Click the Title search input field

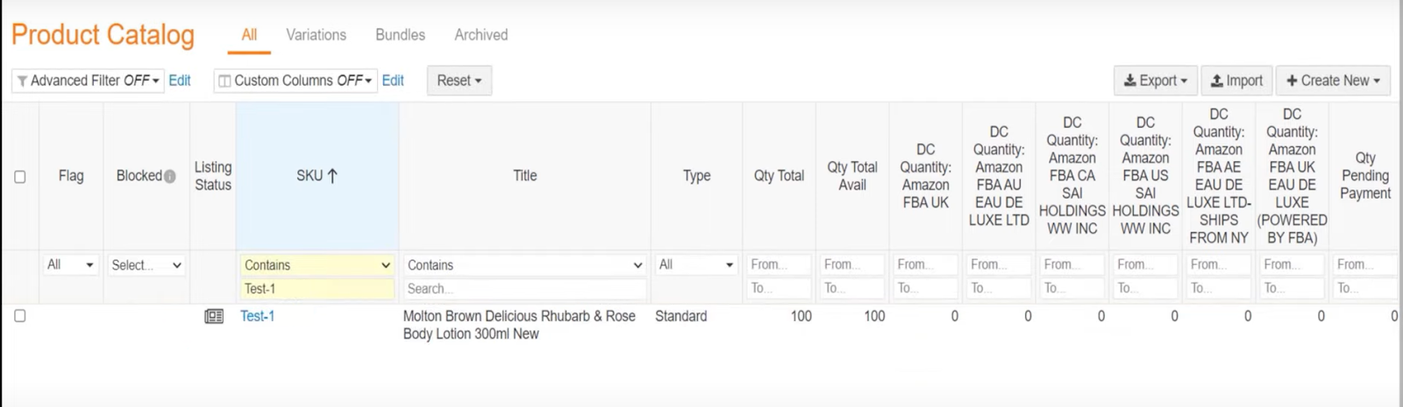click(x=524, y=288)
